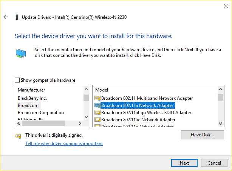Enable Show compatible hardware checkbox

(17, 80)
